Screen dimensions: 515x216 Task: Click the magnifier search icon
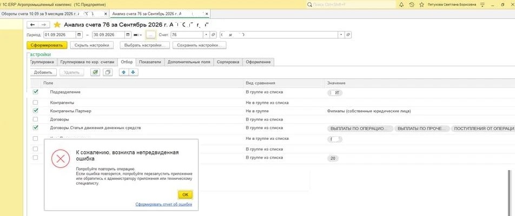[309, 4]
